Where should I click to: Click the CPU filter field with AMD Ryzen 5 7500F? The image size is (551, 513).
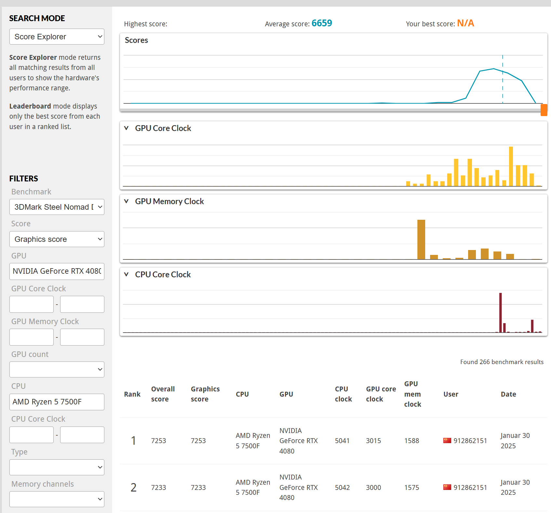pos(57,402)
